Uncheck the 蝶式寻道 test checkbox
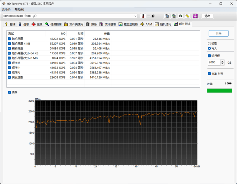Screen dimensions: 237x184 pos(9,49)
